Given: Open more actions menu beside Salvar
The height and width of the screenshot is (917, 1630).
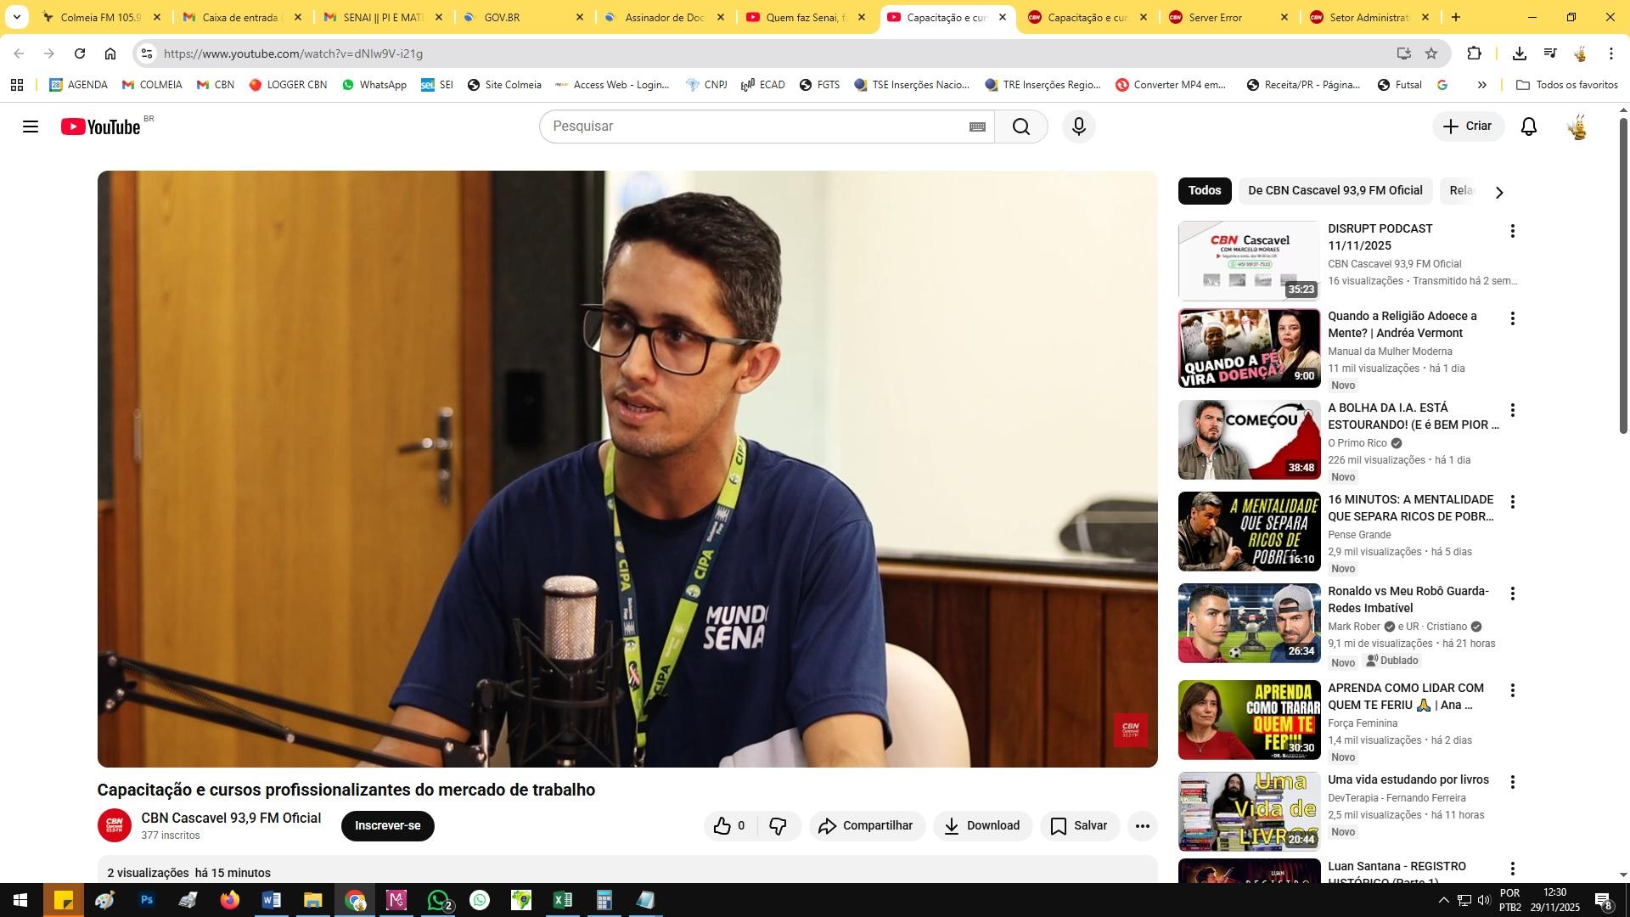Looking at the screenshot, I should (x=1143, y=825).
